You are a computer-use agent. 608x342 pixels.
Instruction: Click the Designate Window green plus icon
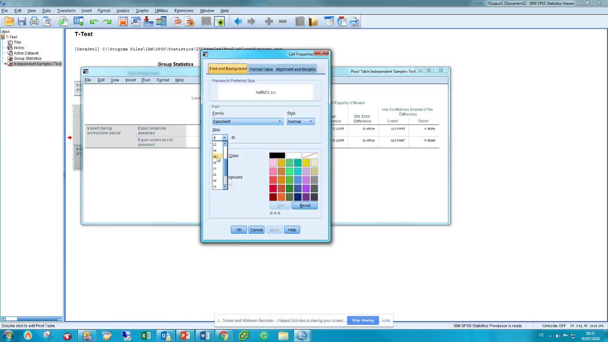click(219, 21)
